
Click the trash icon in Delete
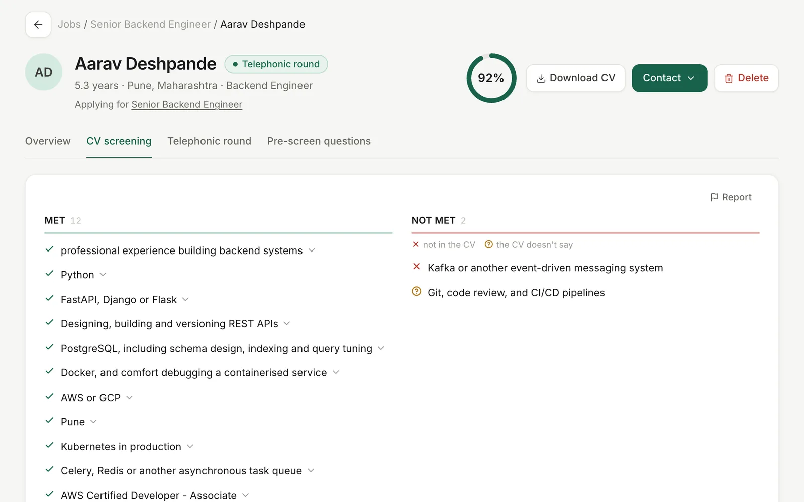[x=729, y=78]
